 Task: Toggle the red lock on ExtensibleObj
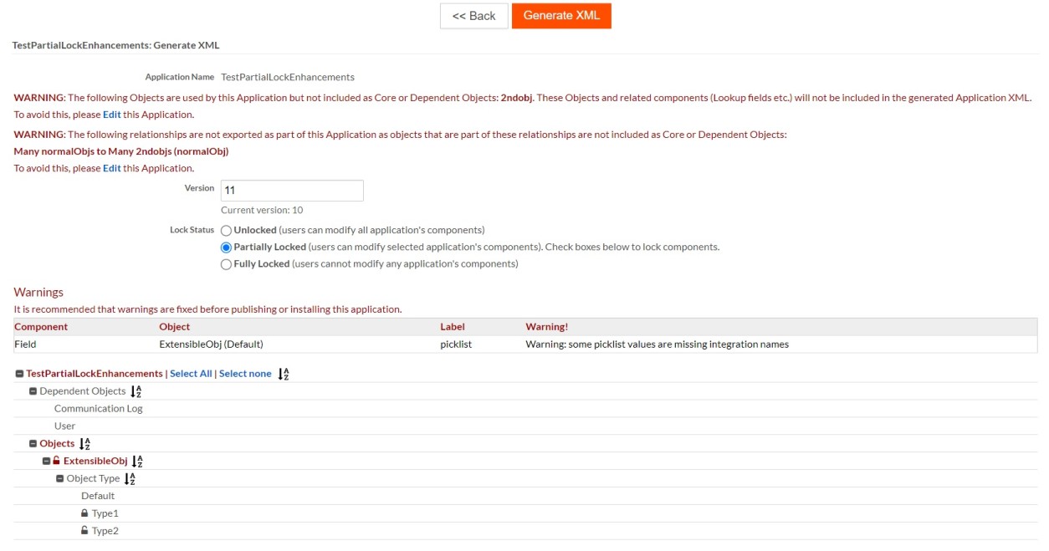(57, 461)
